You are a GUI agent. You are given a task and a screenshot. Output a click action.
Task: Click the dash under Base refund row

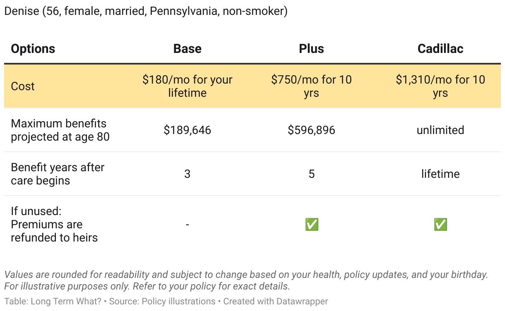coord(187,225)
